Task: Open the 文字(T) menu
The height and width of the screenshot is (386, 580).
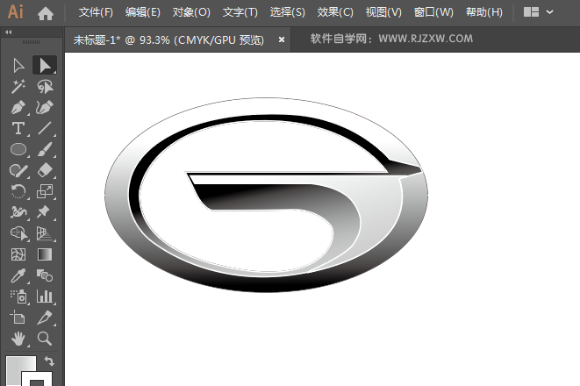Action: tap(240, 12)
